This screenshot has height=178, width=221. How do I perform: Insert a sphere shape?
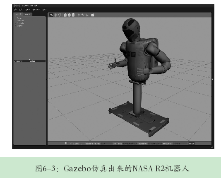pos(69,15)
